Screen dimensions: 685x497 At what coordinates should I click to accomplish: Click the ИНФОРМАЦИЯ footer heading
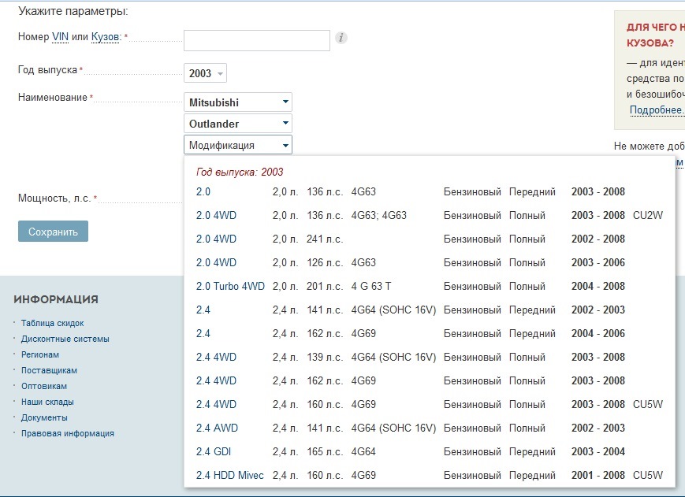coord(56,299)
